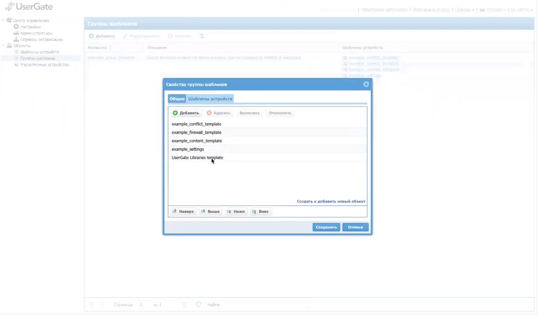This screenshot has height=315, width=538.
Task: Click the Сохранить button
Action: (326, 227)
